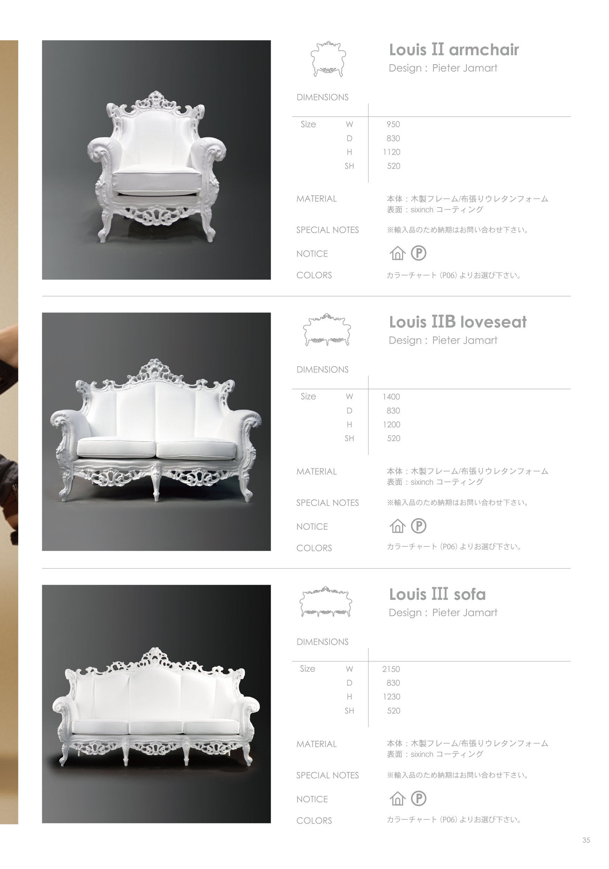
Task: Click the circled P icon for the armchair
Action: coord(418,253)
